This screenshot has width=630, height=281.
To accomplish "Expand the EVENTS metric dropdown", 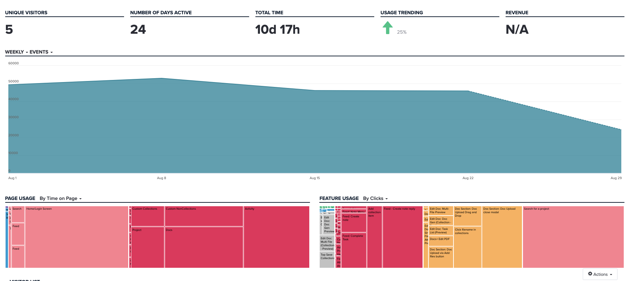I will [x=41, y=52].
